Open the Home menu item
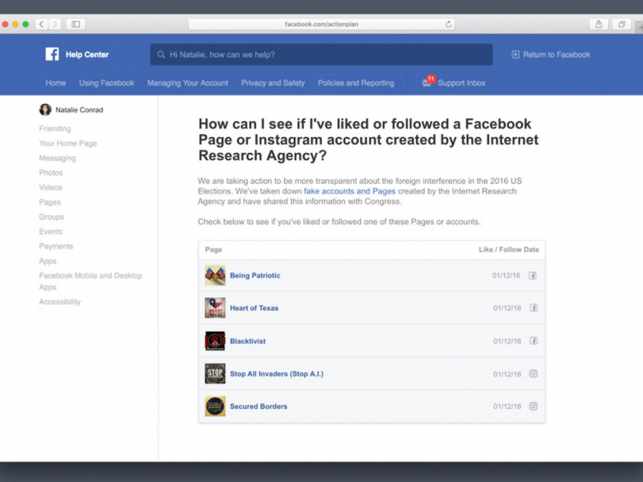The height and width of the screenshot is (482, 643). tap(56, 83)
